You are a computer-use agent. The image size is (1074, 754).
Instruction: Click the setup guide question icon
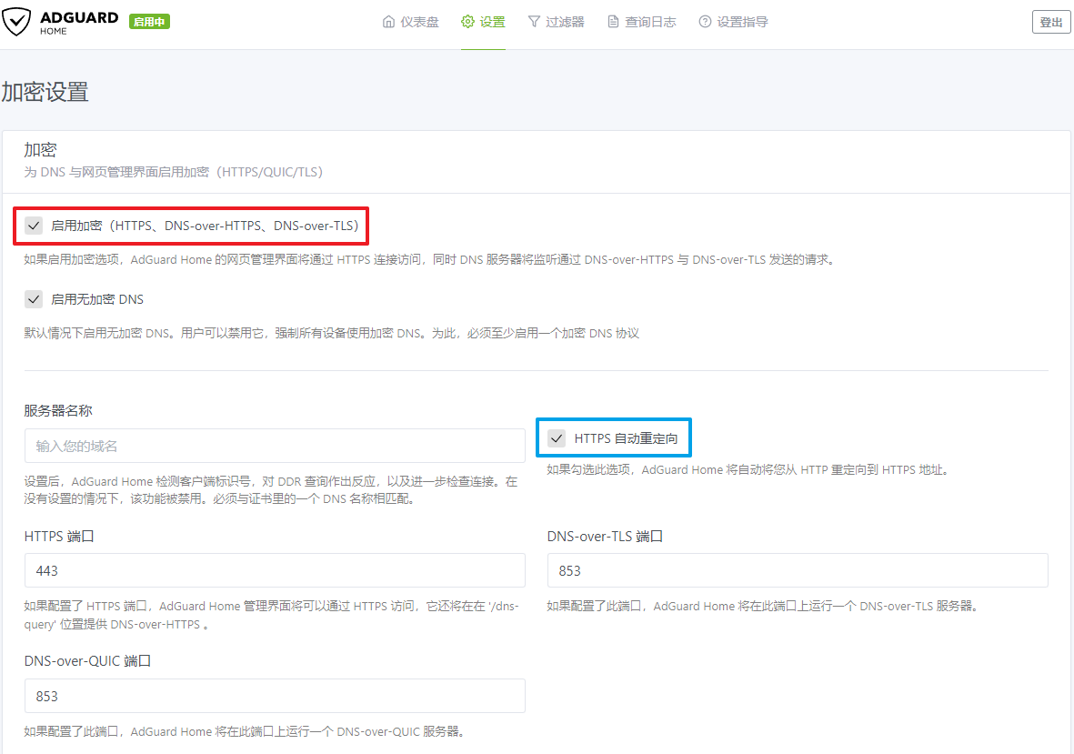point(705,22)
